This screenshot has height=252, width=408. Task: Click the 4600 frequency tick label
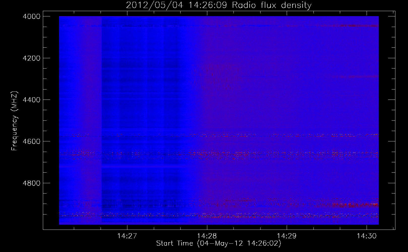tap(32, 141)
